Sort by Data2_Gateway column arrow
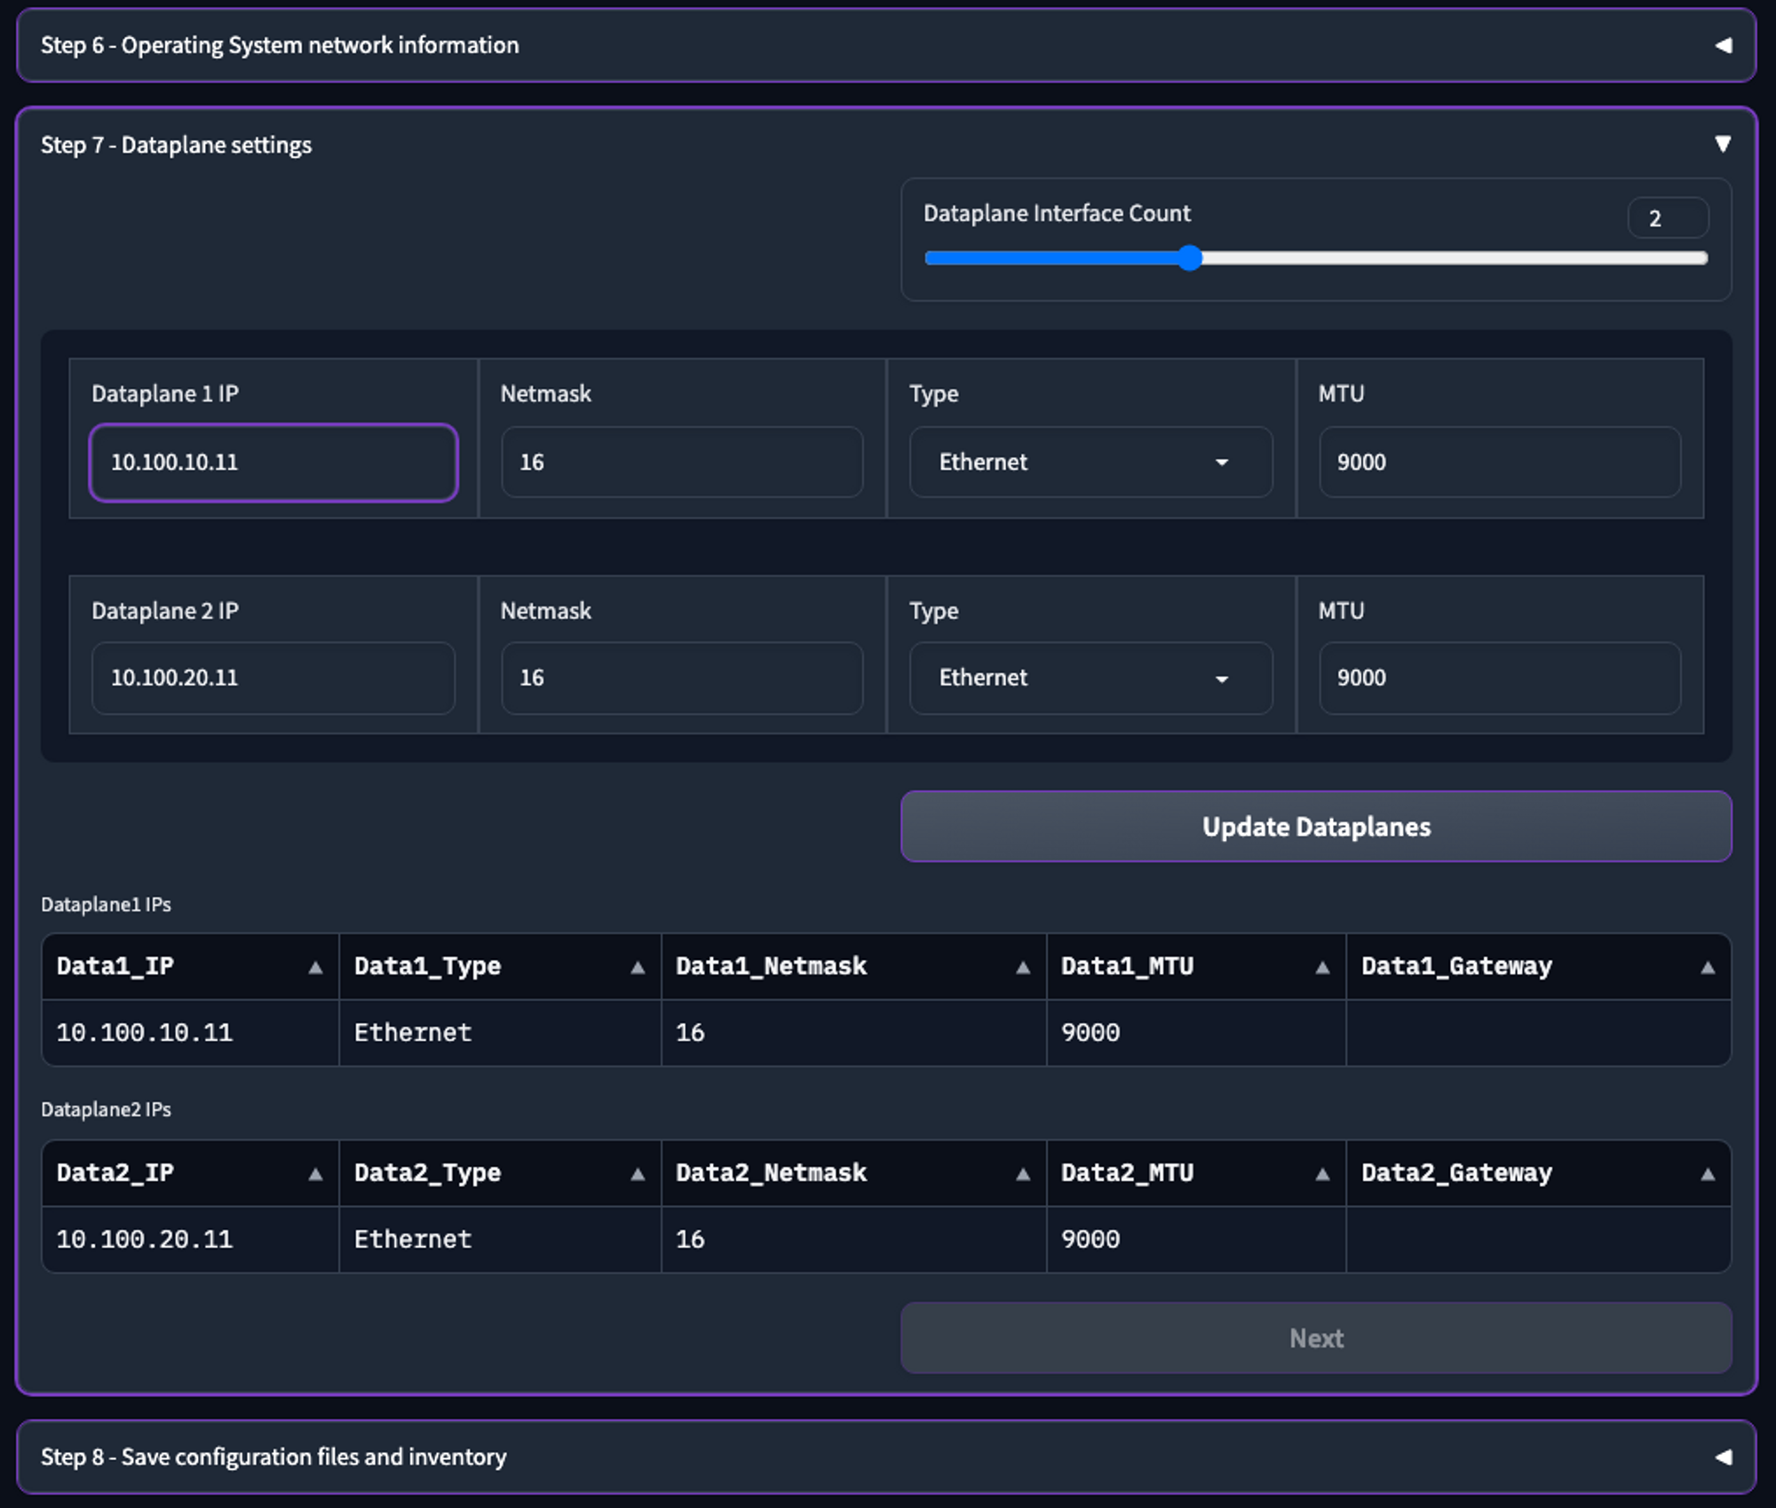The width and height of the screenshot is (1776, 1508). [x=1708, y=1174]
